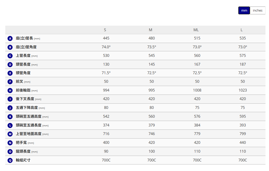Viewport: 269px width, 171px height.
Task: Switch units to inches
Action: [257, 11]
